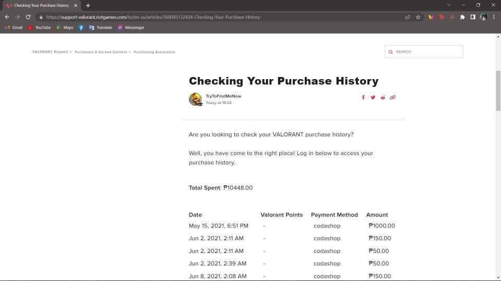Click the scrollbar up arrow
This screenshot has width=501, height=281.
click(x=498, y=36)
